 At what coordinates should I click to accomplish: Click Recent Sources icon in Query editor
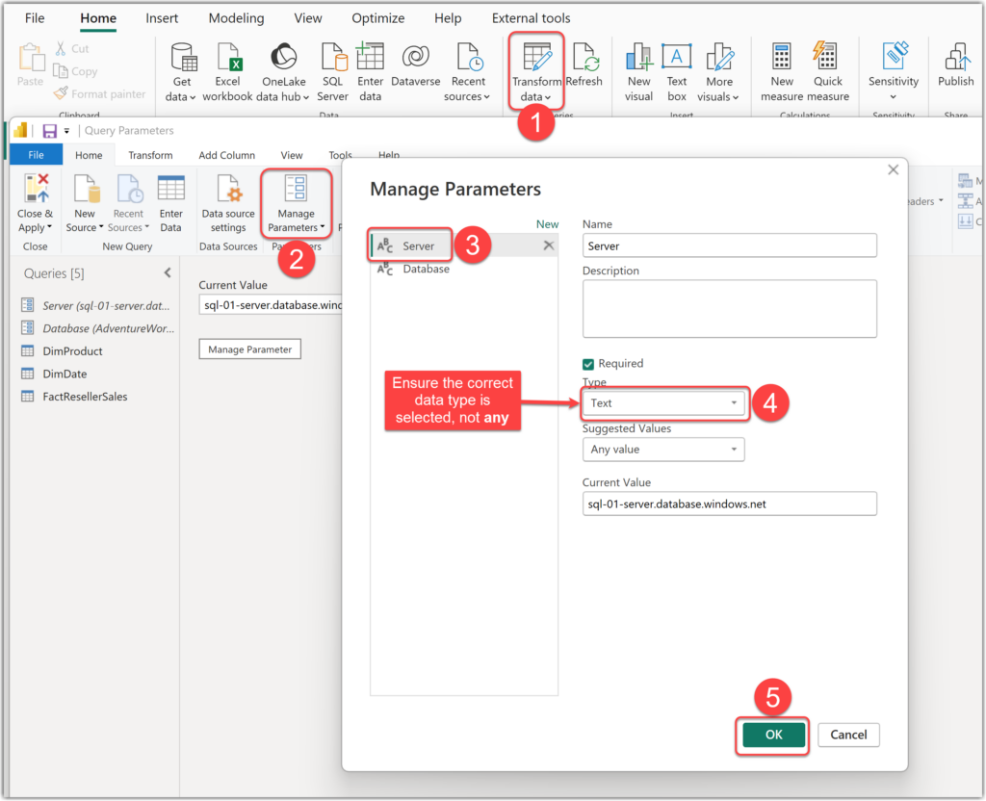point(129,190)
